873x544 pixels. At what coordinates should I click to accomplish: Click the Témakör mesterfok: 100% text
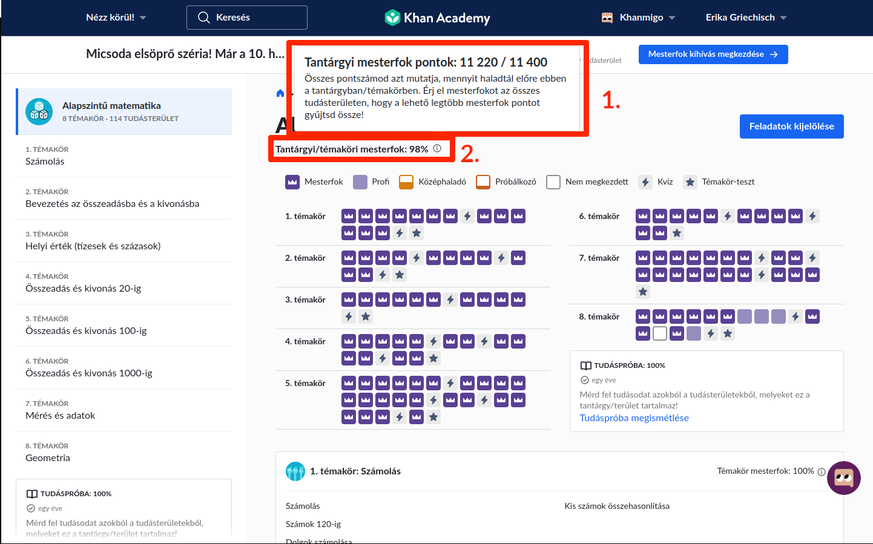coord(765,471)
